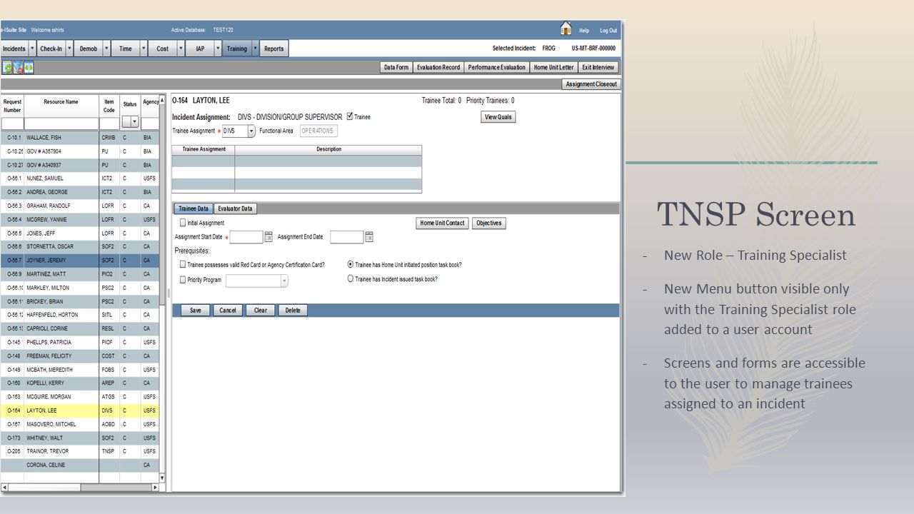Expand the Cost menu arrow
The height and width of the screenshot is (514, 914).
pyautogui.click(x=181, y=49)
